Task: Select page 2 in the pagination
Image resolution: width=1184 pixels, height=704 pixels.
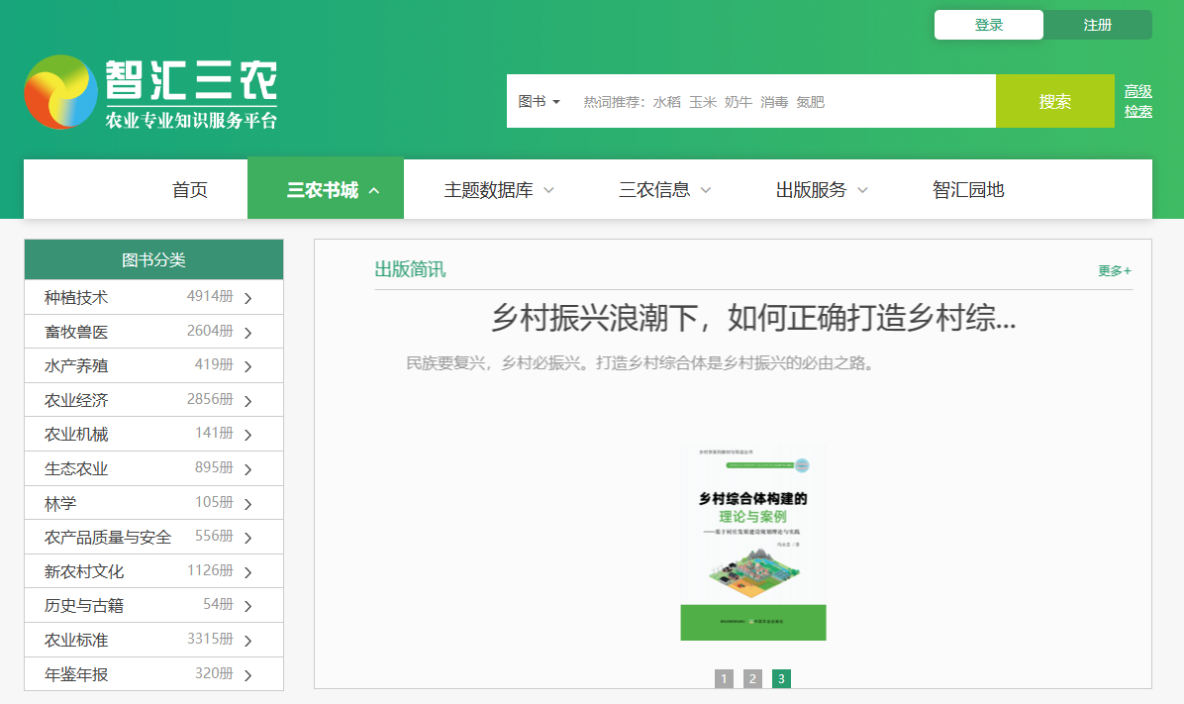Action: coord(752,678)
